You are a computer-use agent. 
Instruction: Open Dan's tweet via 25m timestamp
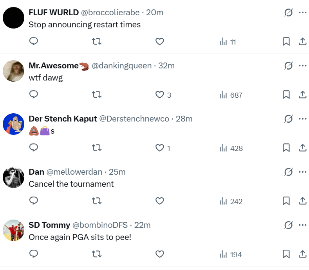tap(117, 172)
